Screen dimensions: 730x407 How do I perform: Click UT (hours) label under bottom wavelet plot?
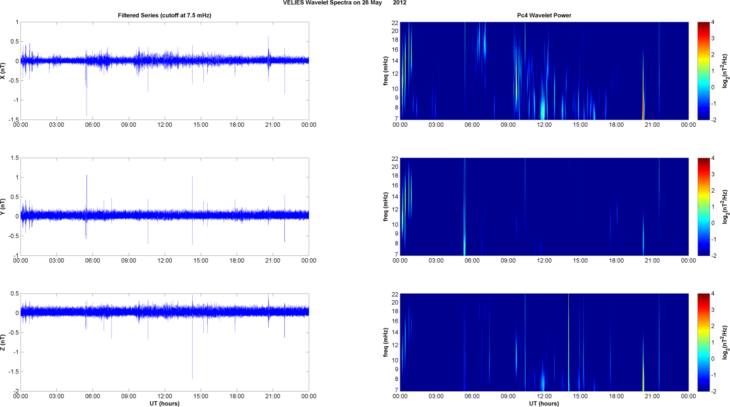pos(544,404)
